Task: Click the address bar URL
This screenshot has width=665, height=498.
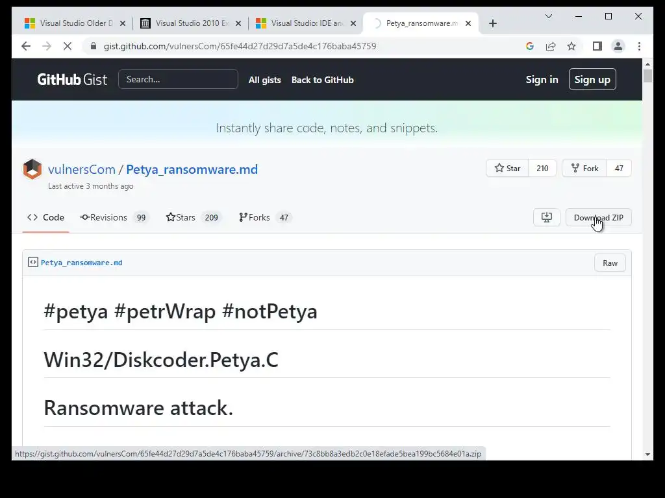Action: 240,46
